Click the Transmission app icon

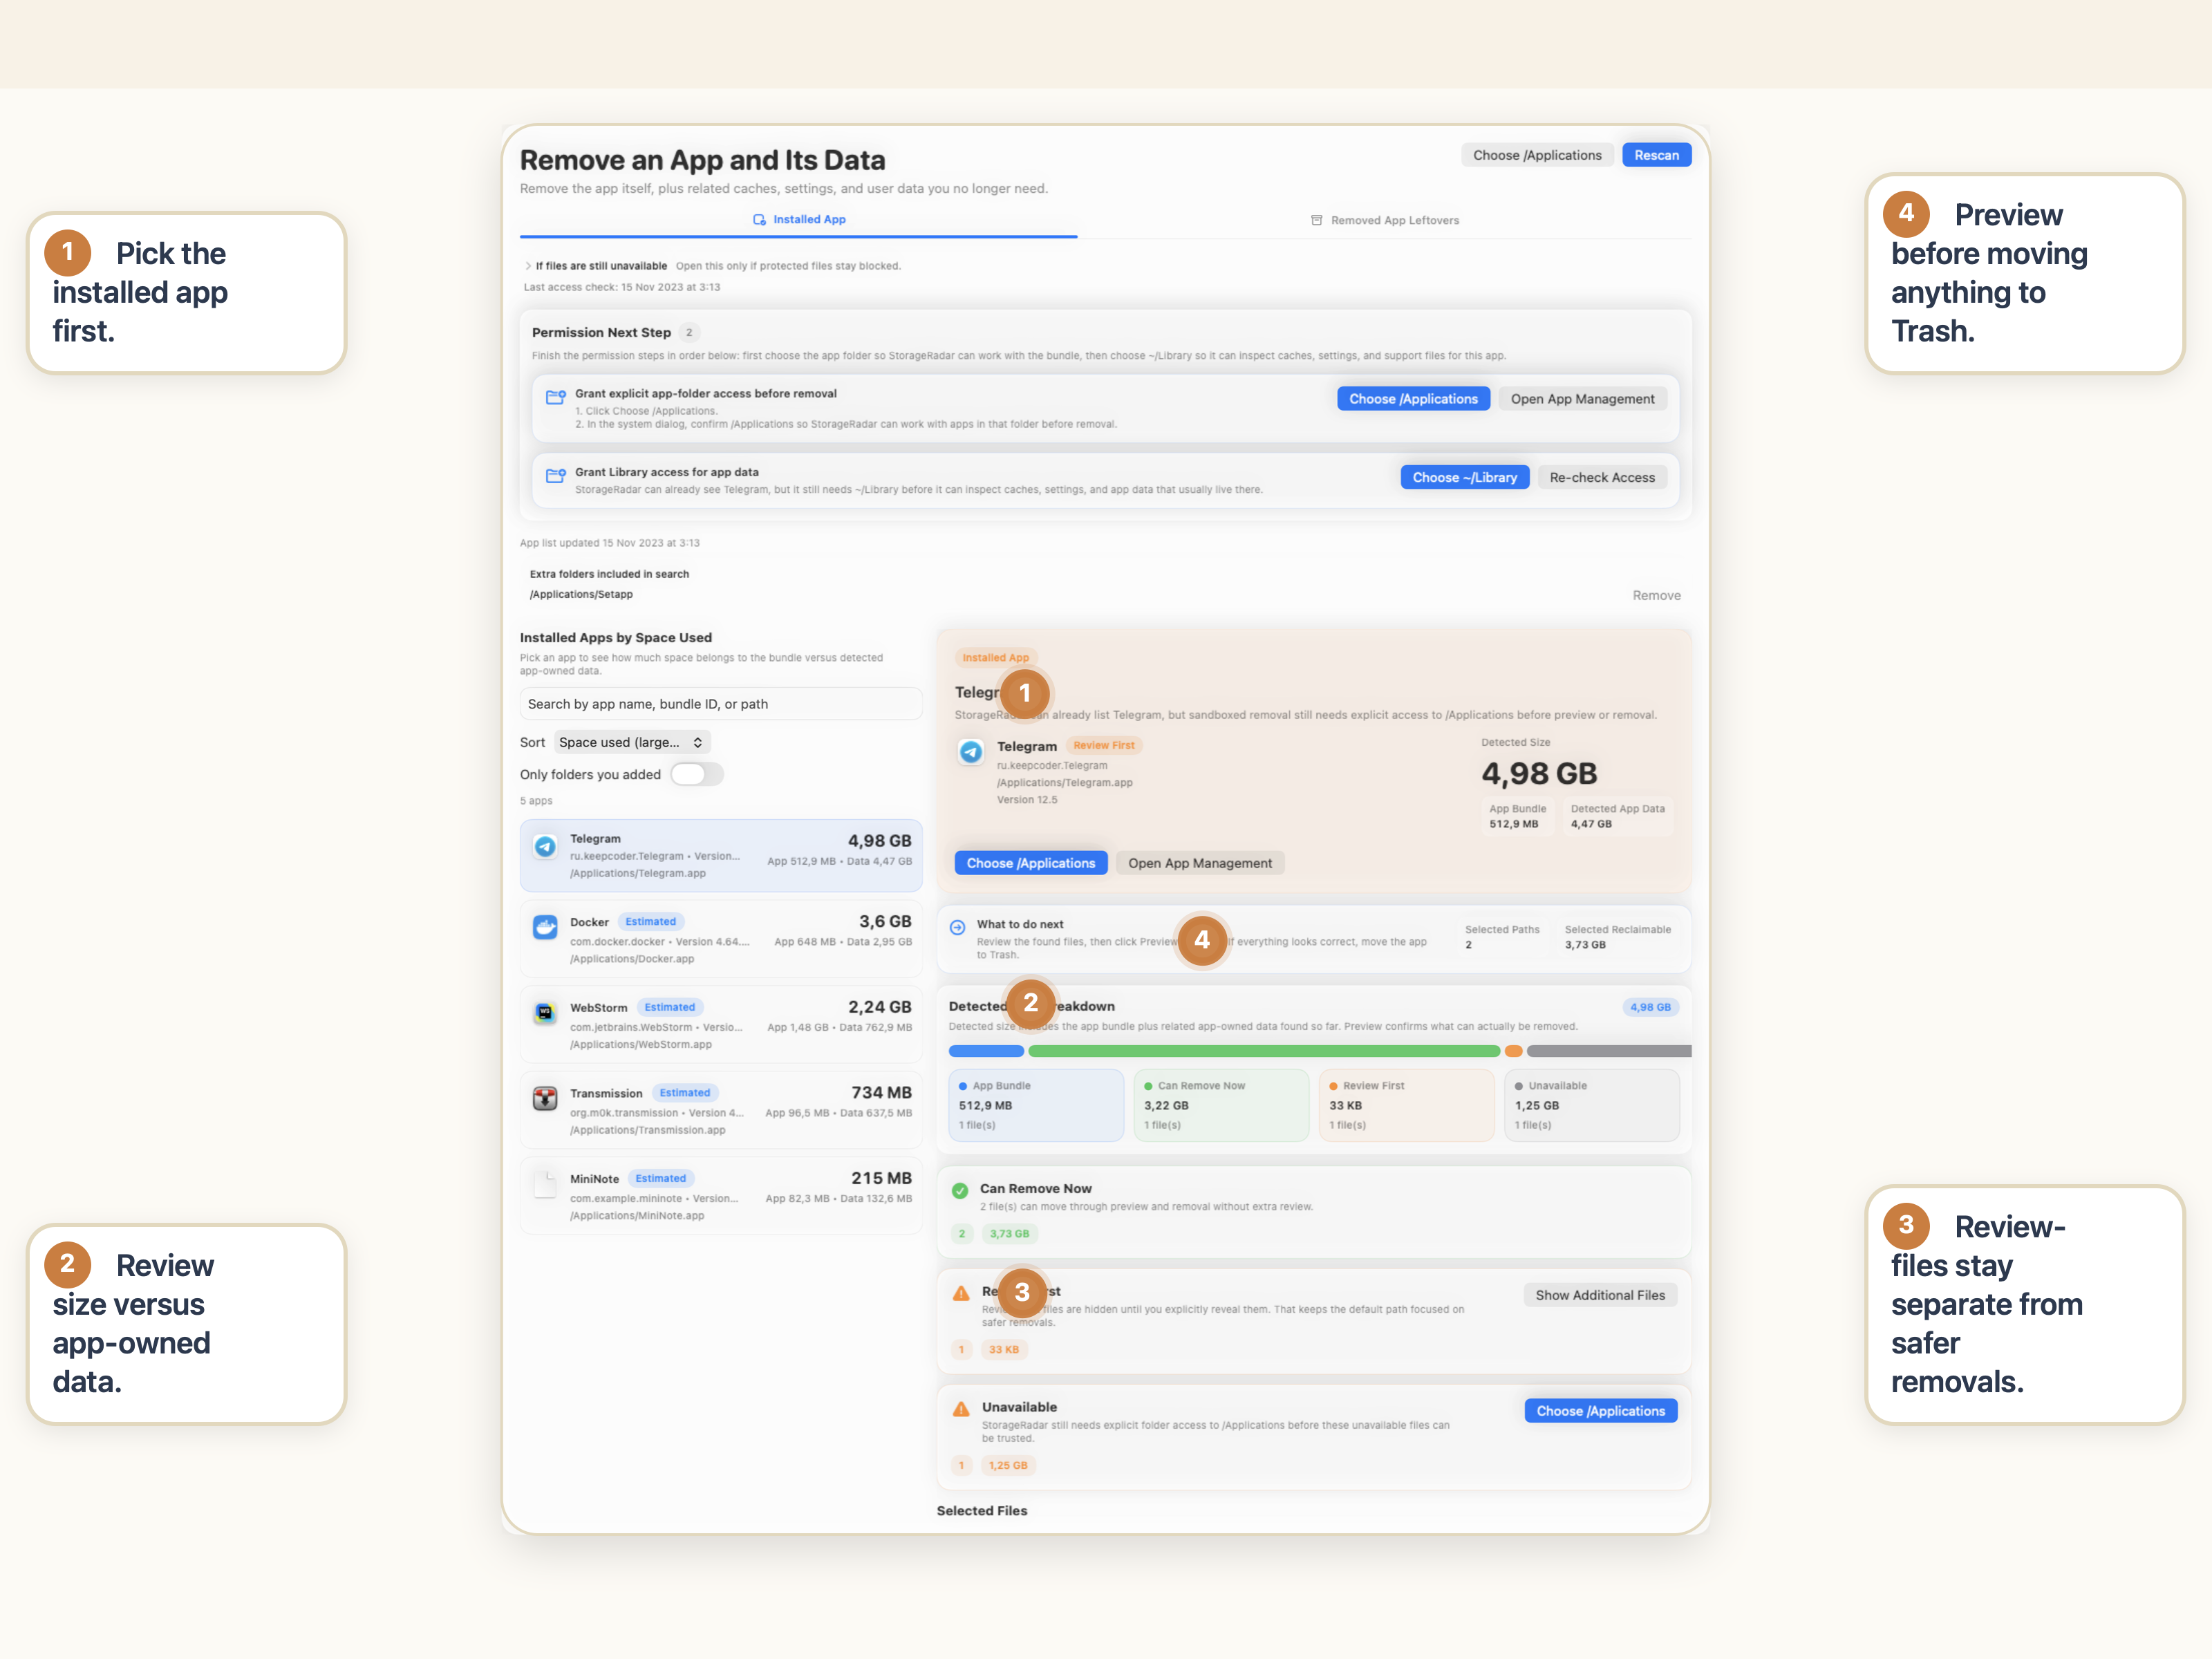tap(545, 1099)
